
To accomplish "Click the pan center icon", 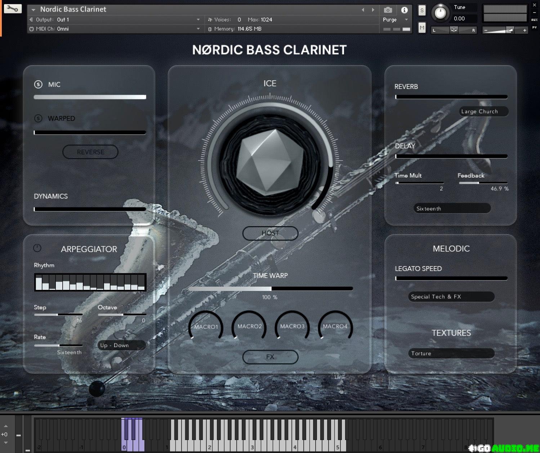I will (454, 30).
